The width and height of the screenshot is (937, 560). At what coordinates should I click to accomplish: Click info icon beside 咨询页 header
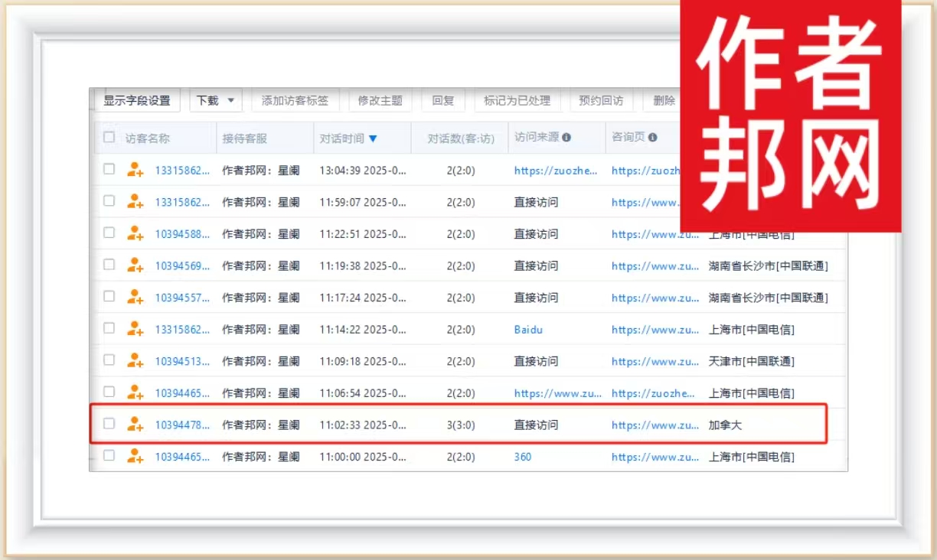point(652,138)
